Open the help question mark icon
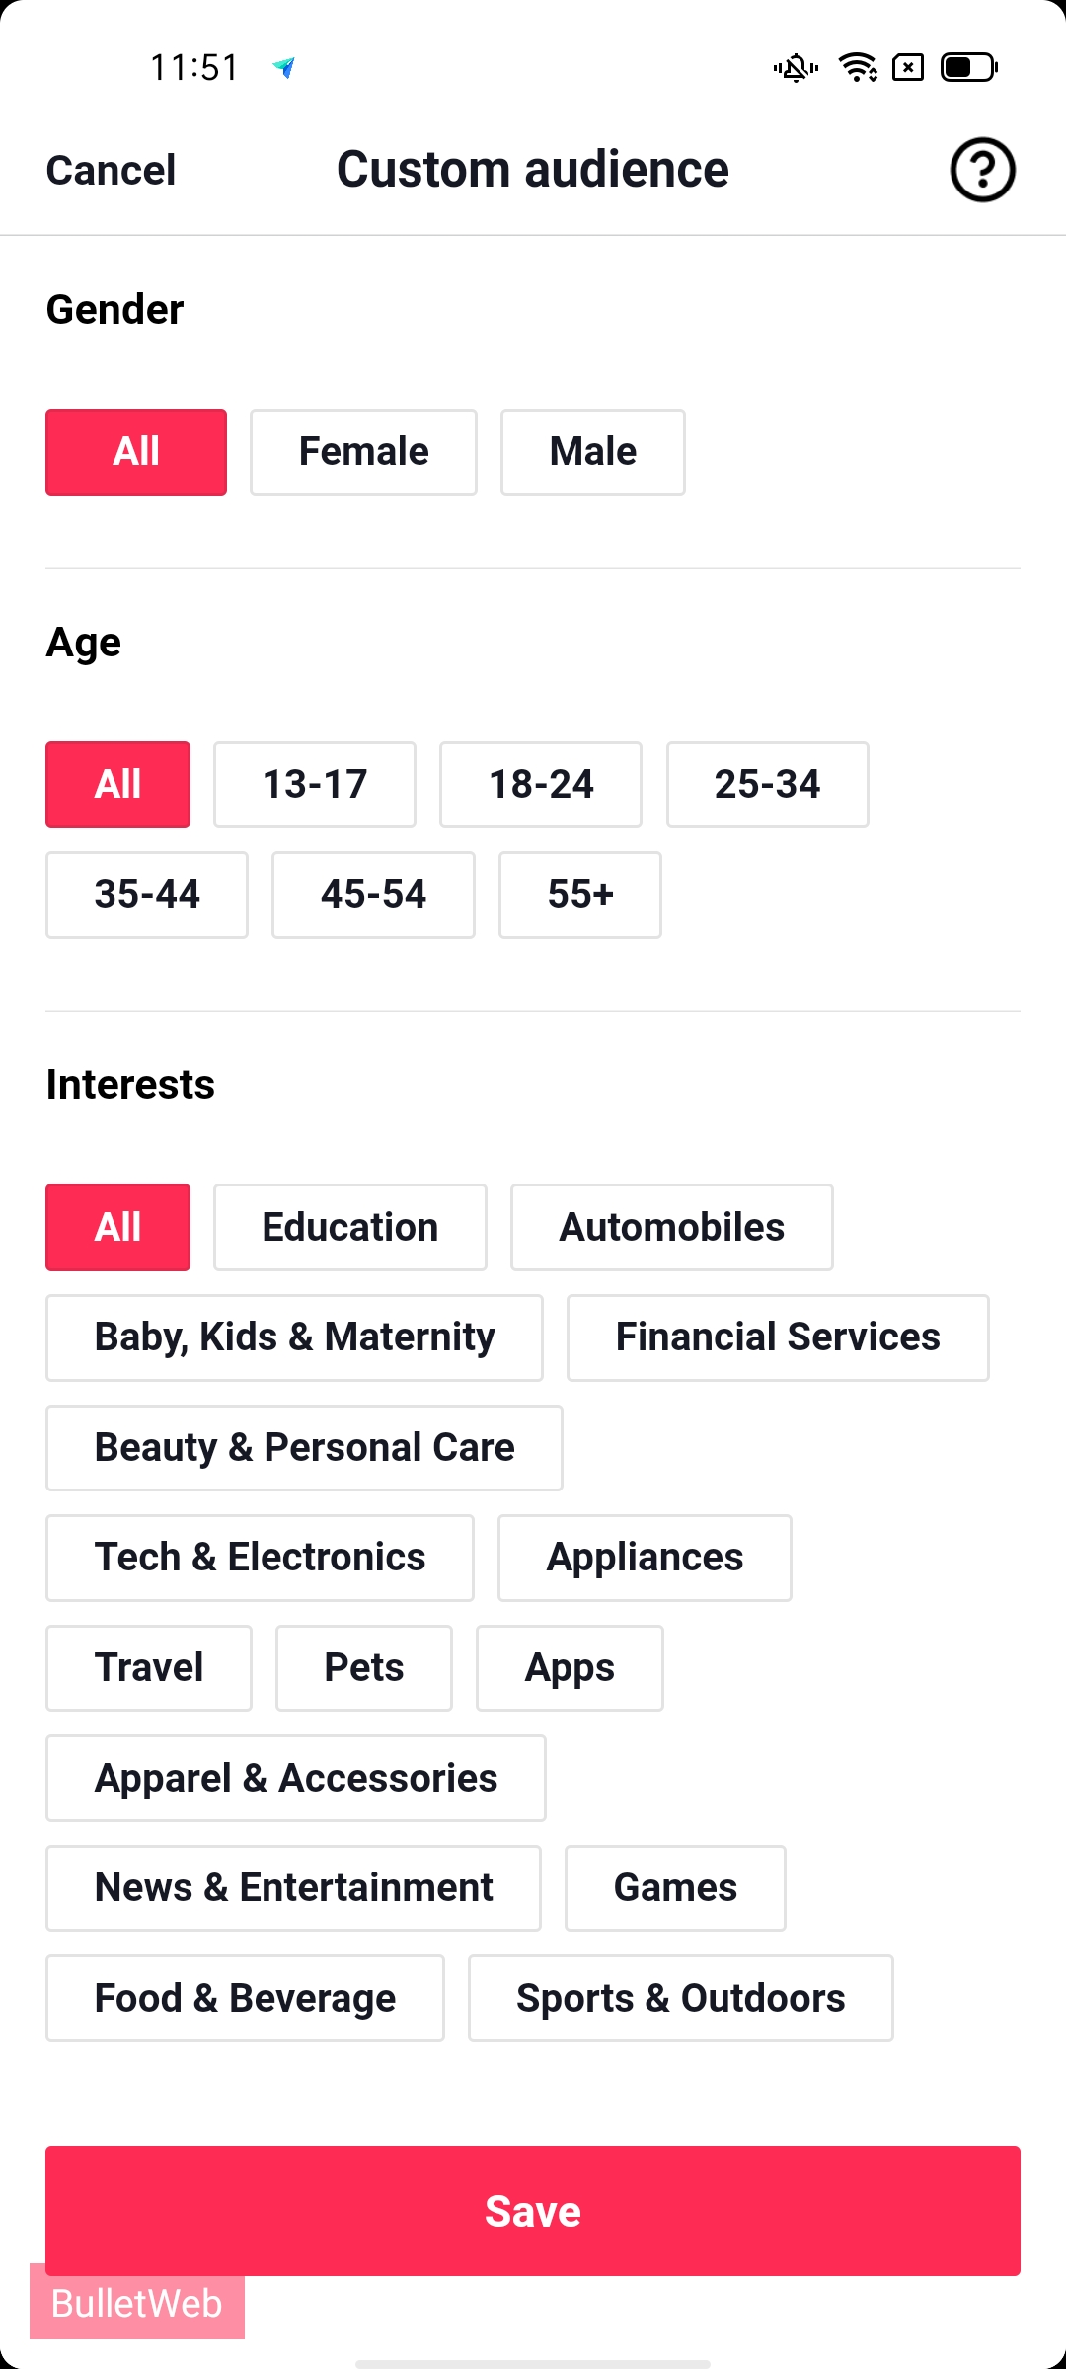Image resolution: width=1066 pixels, height=2369 pixels. (x=982, y=171)
